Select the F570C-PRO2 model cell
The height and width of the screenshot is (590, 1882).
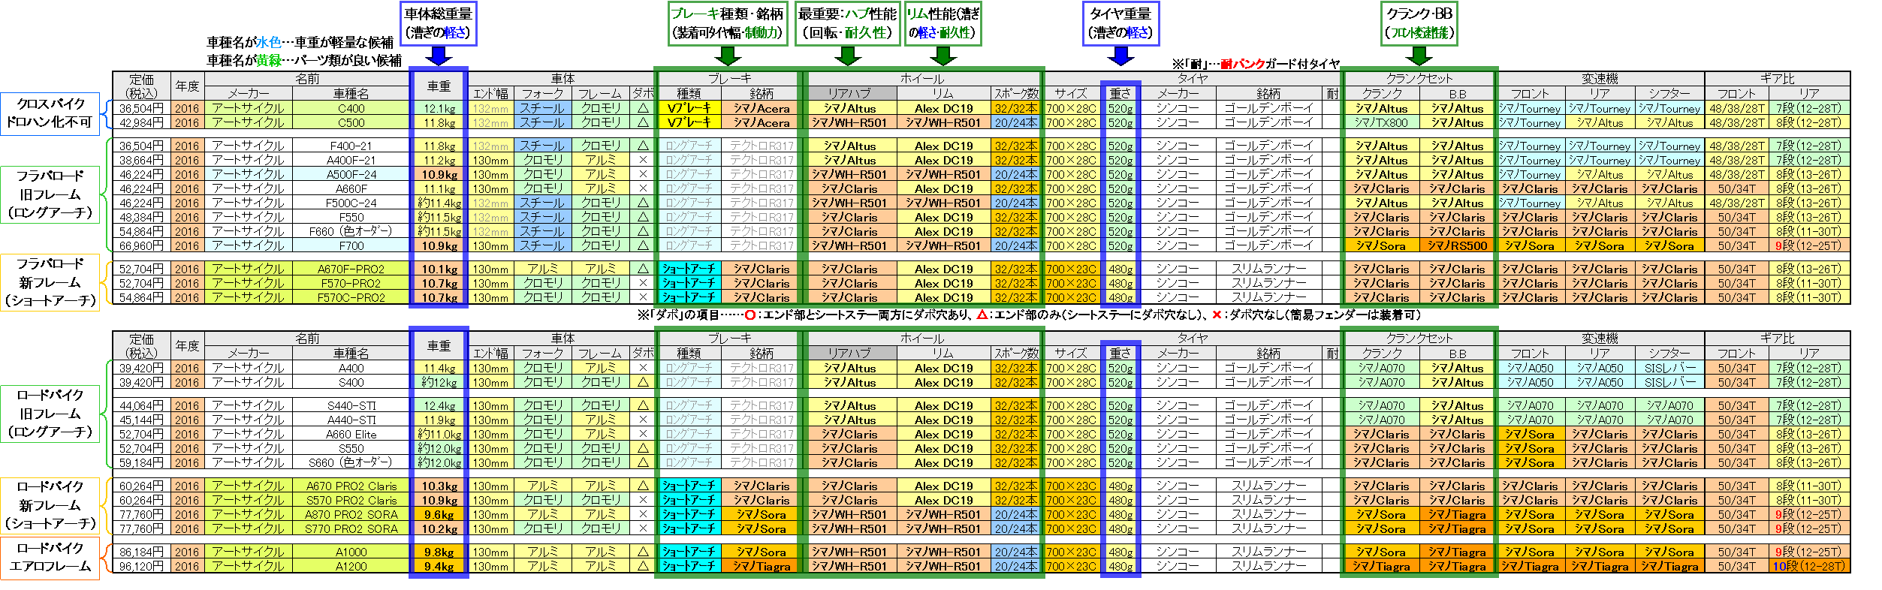(351, 297)
